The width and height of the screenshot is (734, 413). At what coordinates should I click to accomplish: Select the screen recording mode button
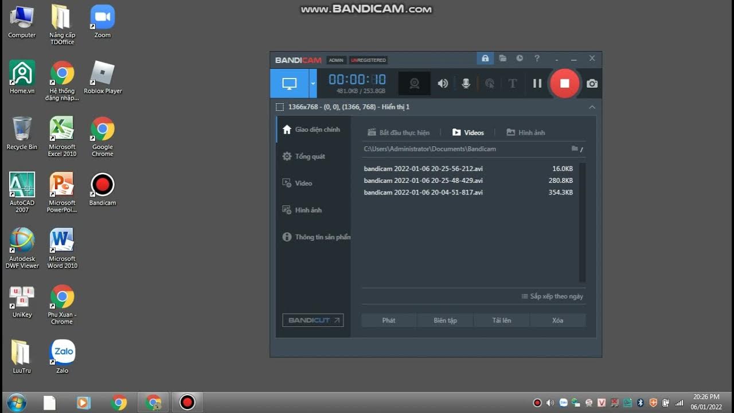click(289, 83)
